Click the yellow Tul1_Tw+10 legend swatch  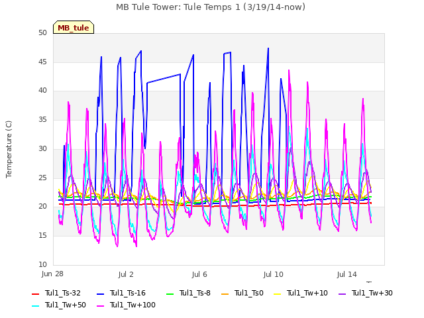click(277, 293)
